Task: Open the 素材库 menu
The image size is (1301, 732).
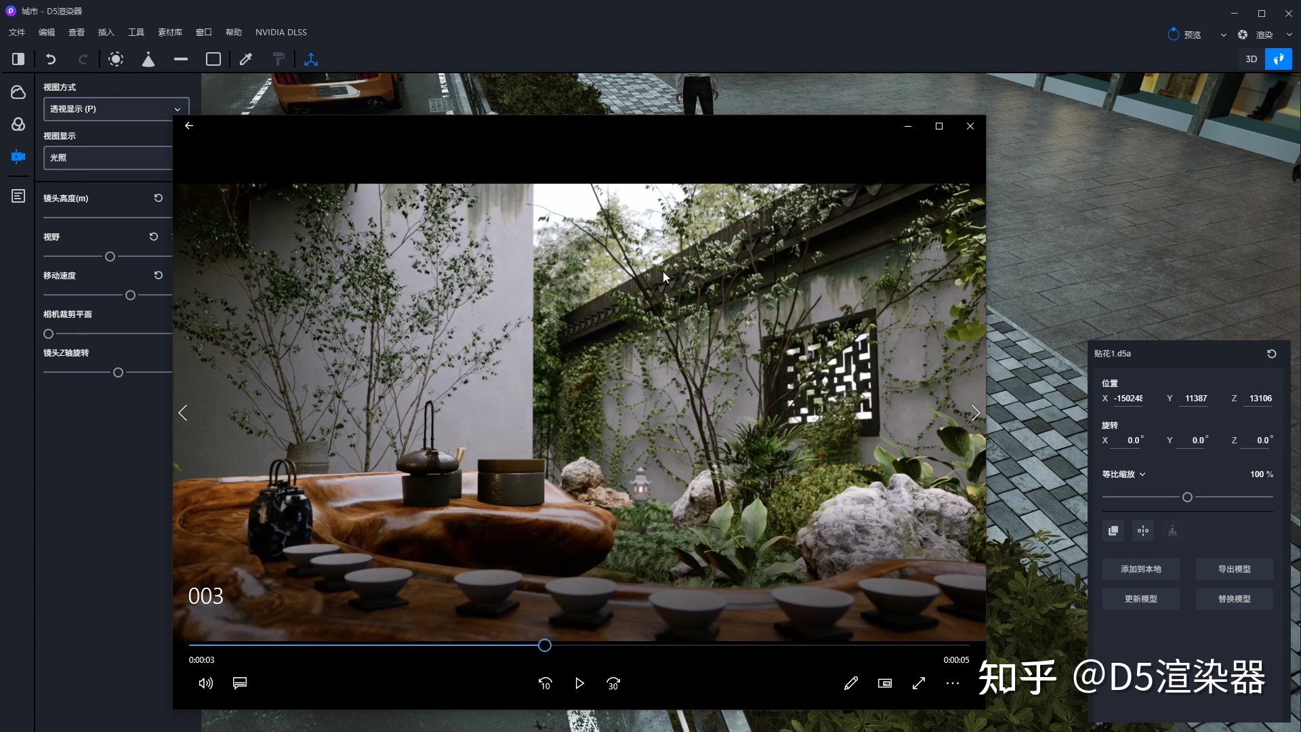Action: tap(169, 33)
